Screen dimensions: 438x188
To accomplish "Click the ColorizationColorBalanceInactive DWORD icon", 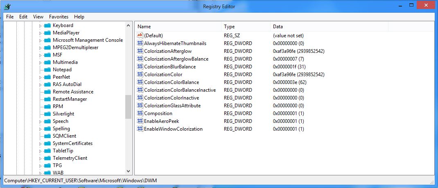I will [140, 90].
